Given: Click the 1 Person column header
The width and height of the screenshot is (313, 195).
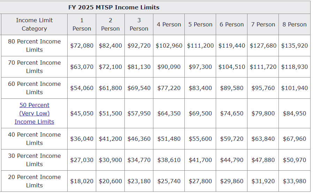Looking at the screenshot, I should tap(82, 24).
